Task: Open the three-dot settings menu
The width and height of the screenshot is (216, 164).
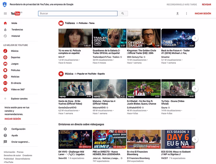Action: click(186, 13)
